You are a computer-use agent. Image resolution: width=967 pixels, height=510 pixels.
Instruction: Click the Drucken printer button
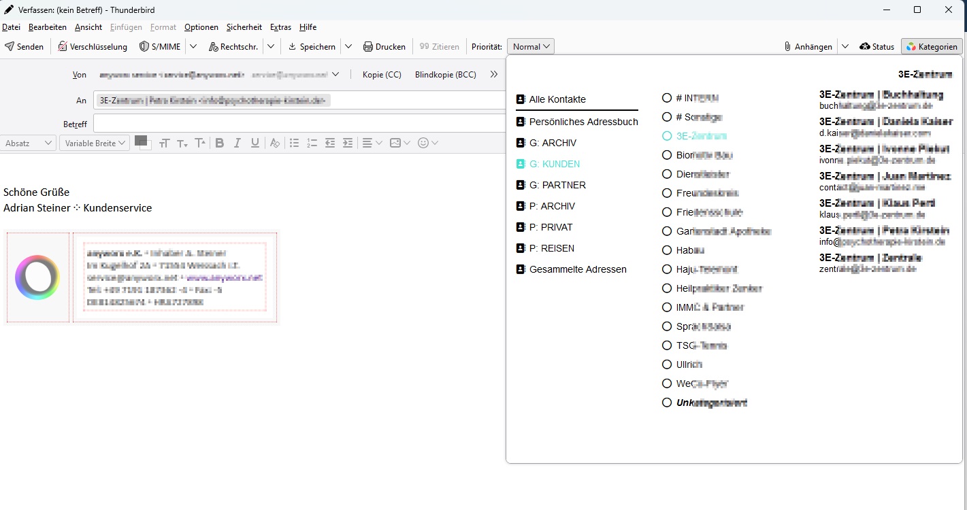384,47
